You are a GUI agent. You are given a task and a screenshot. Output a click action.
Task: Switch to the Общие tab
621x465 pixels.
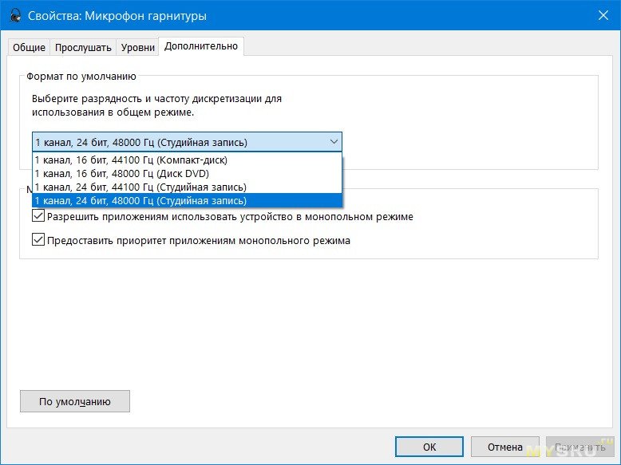coord(29,47)
